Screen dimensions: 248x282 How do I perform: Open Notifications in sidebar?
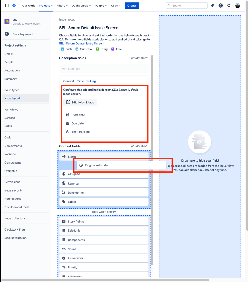pyautogui.click(x=13, y=199)
